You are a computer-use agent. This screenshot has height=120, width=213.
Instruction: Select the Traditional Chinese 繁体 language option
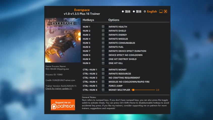(137, 12)
